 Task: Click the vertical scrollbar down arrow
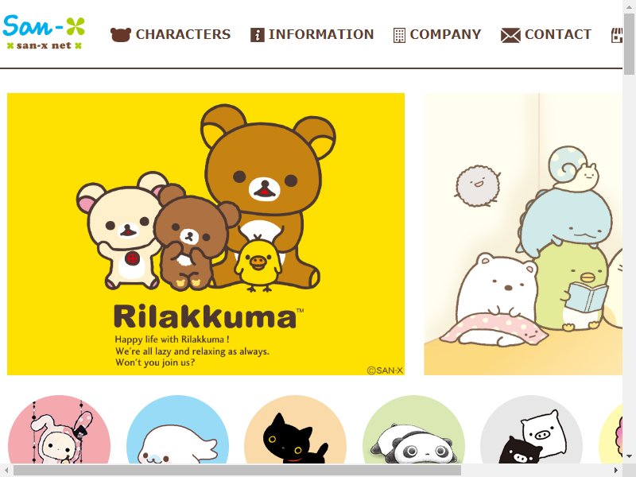point(629,456)
